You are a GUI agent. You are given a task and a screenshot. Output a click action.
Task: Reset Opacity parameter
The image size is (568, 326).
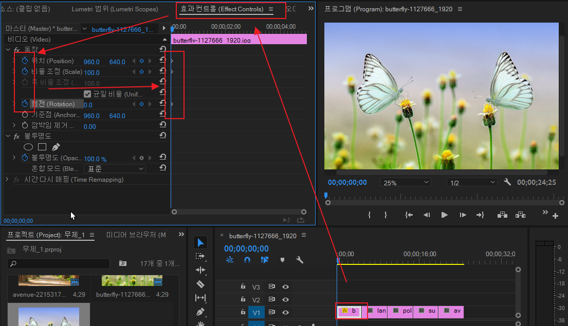(x=163, y=157)
